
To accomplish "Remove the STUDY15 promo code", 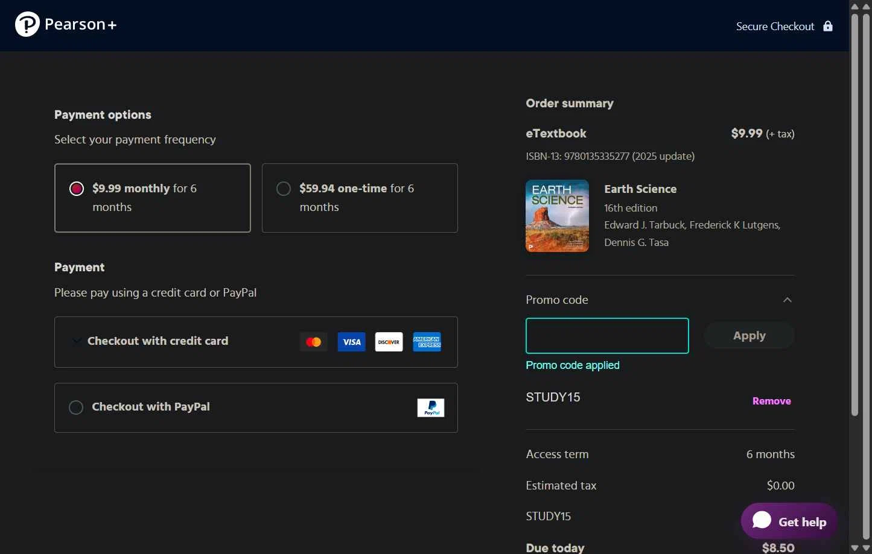I will pyautogui.click(x=771, y=401).
